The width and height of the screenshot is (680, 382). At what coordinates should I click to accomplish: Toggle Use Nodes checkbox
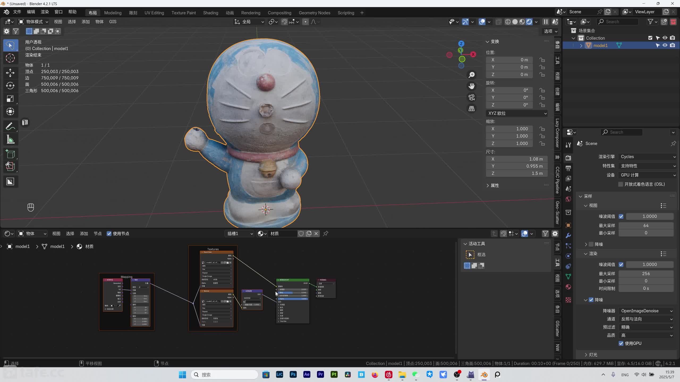coord(109,234)
